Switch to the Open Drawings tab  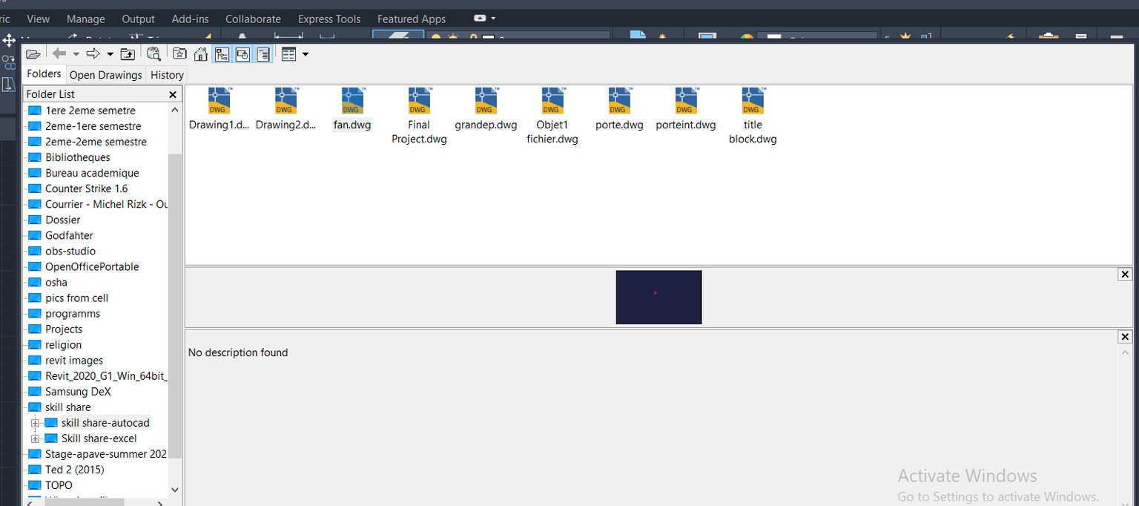(x=105, y=75)
